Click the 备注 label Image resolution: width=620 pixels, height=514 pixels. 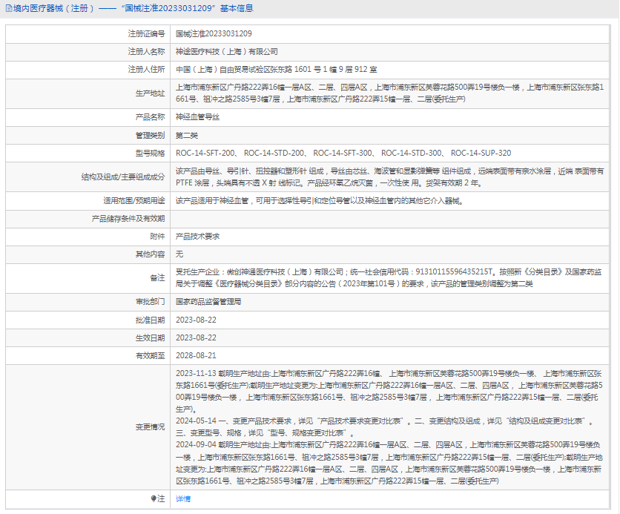click(157, 278)
